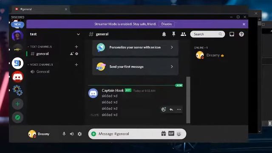The height and width of the screenshot is (153, 272).
Task: Open Send your first message card
Action: click(x=135, y=67)
